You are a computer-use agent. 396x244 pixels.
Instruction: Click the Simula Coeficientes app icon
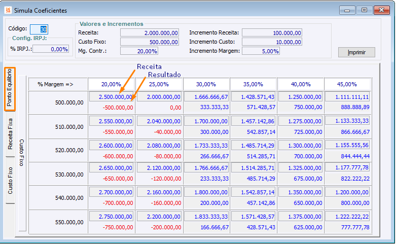(8, 10)
